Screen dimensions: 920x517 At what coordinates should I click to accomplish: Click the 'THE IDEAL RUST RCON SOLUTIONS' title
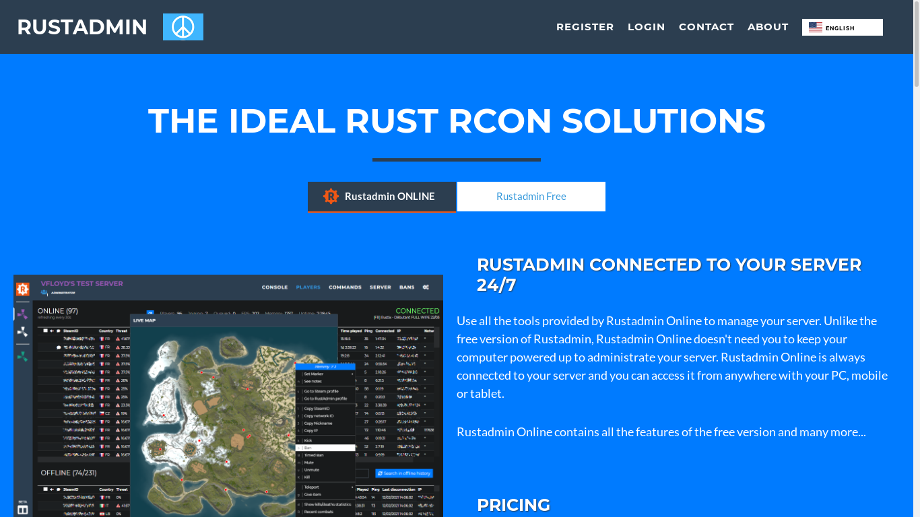tap(457, 121)
